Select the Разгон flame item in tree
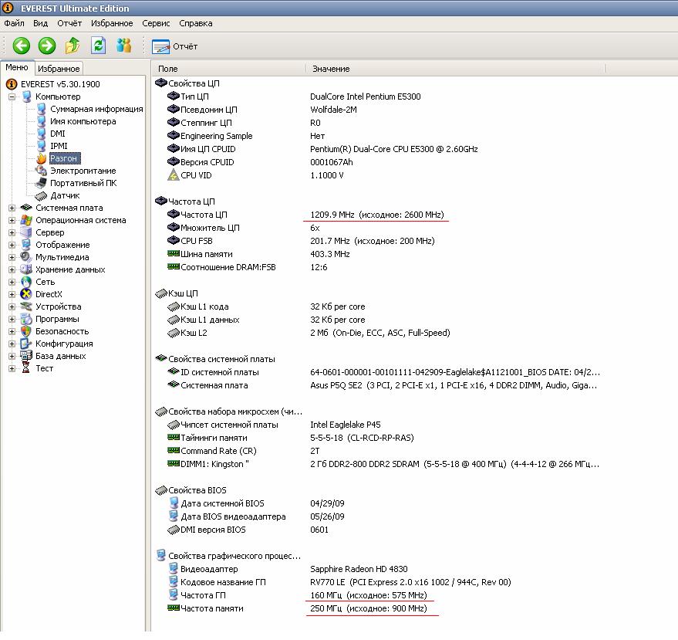The height and width of the screenshot is (640, 678). (x=64, y=158)
